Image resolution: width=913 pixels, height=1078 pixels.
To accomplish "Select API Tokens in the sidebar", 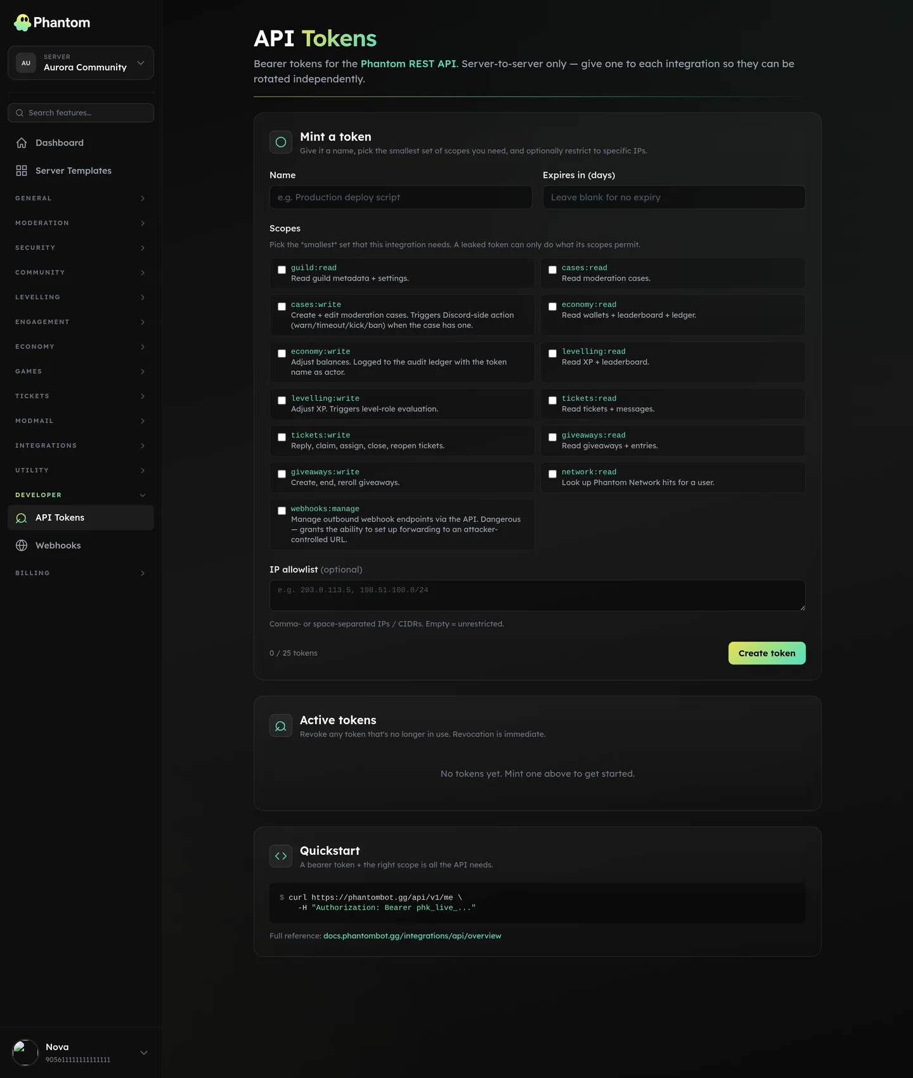I will [x=81, y=517].
